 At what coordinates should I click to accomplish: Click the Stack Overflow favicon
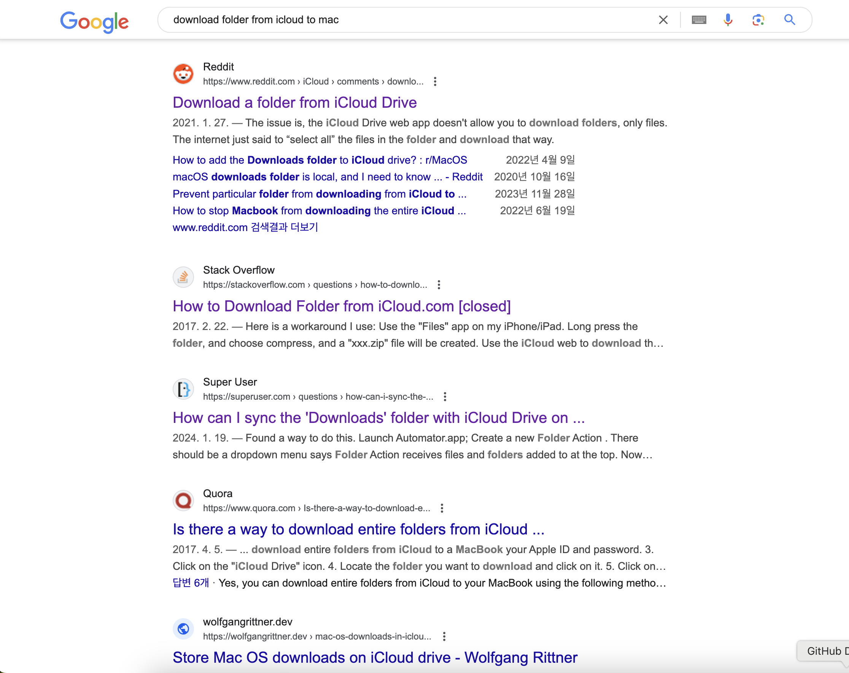(x=183, y=277)
